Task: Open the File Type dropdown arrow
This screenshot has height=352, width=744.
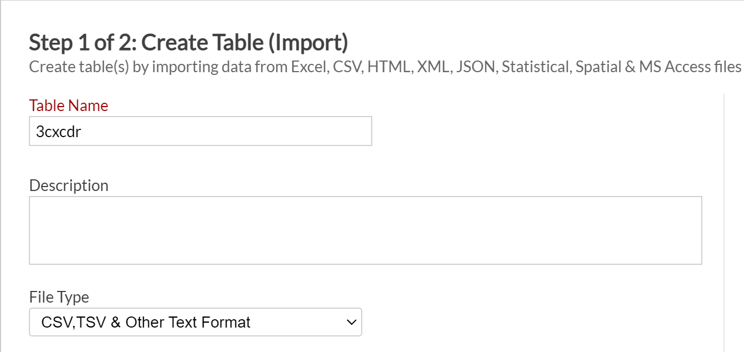Action: point(351,323)
